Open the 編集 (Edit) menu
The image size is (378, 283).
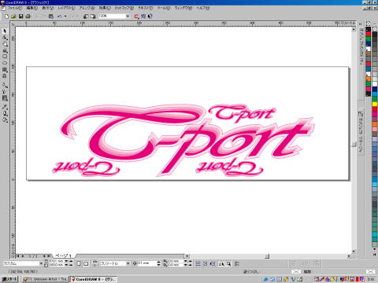pyautogui.click(x=31, y=8)
